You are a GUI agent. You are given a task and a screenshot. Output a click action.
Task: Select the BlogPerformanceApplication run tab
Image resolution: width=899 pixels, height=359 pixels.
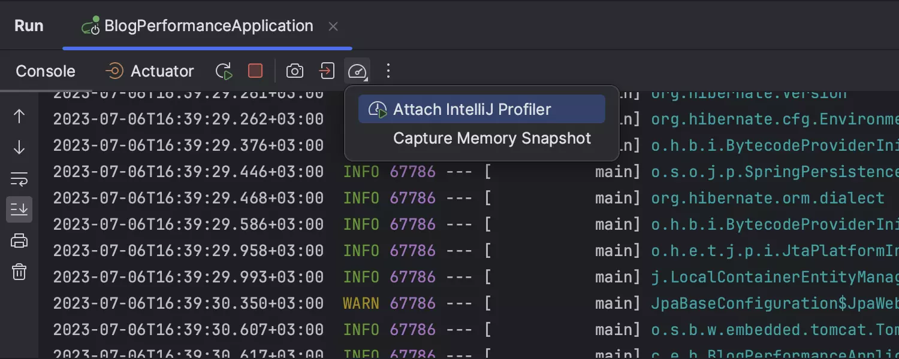207,26
